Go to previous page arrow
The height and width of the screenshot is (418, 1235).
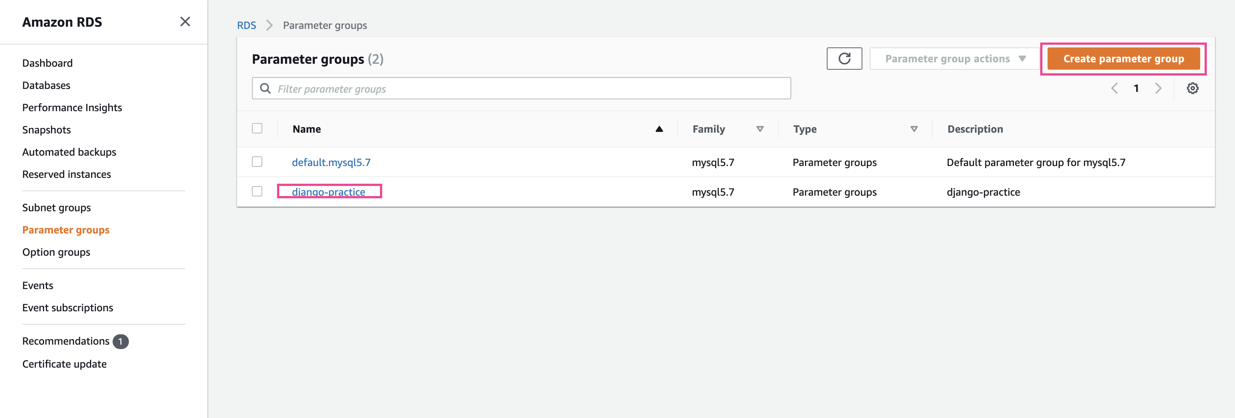click(x=1115, y=88)
